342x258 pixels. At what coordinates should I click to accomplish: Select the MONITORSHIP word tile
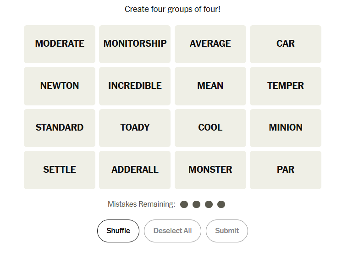135,44
